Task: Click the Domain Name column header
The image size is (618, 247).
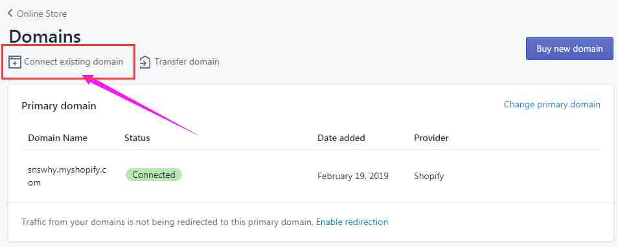Action: 58,138
